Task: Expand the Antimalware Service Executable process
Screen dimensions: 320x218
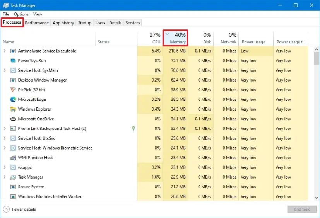Action: tap(5, 51)
